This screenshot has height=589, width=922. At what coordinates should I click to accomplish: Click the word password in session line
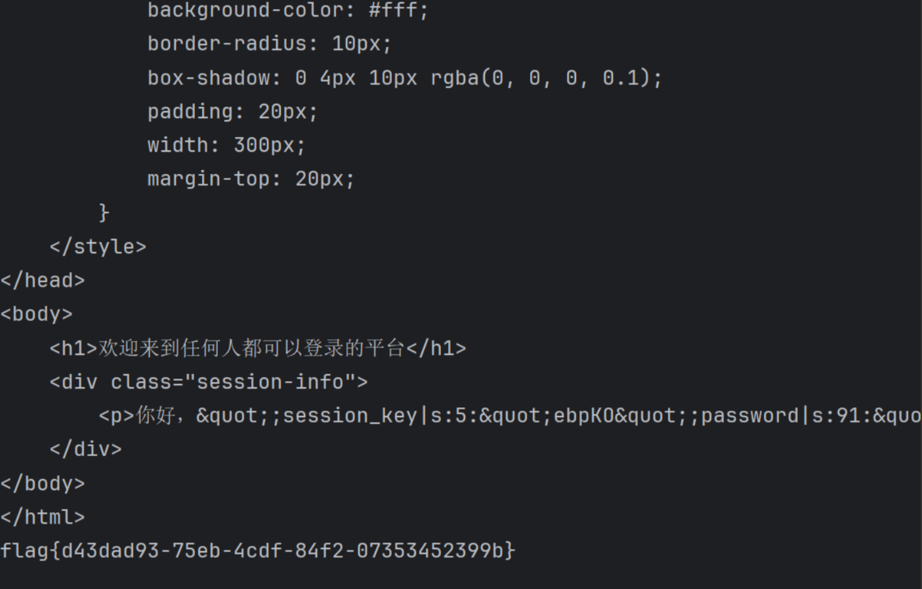pos(749,416)
